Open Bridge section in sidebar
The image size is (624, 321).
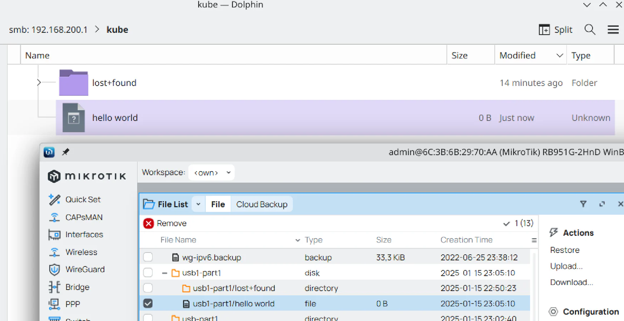pos(77,287)
